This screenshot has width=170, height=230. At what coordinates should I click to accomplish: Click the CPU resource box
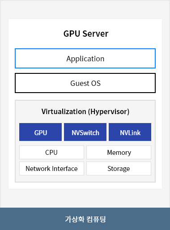[x=51, y=153]
